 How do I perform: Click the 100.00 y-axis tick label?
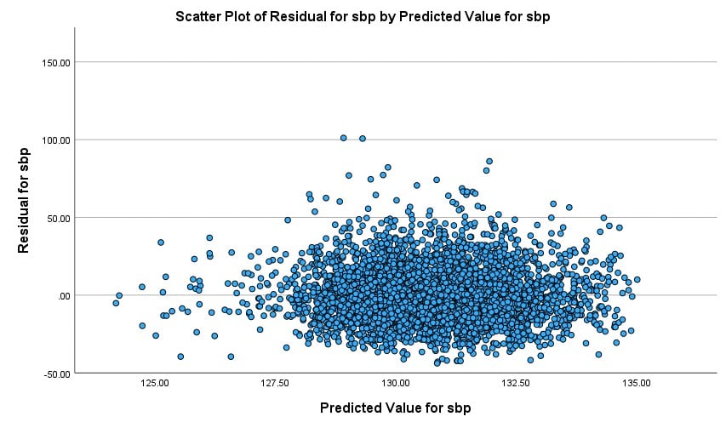tap(53, 140)
